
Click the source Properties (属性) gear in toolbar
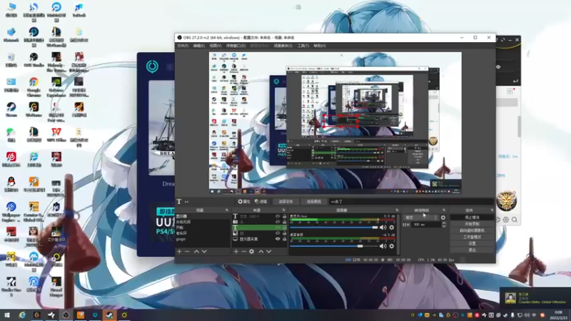(x=244, y=201)
